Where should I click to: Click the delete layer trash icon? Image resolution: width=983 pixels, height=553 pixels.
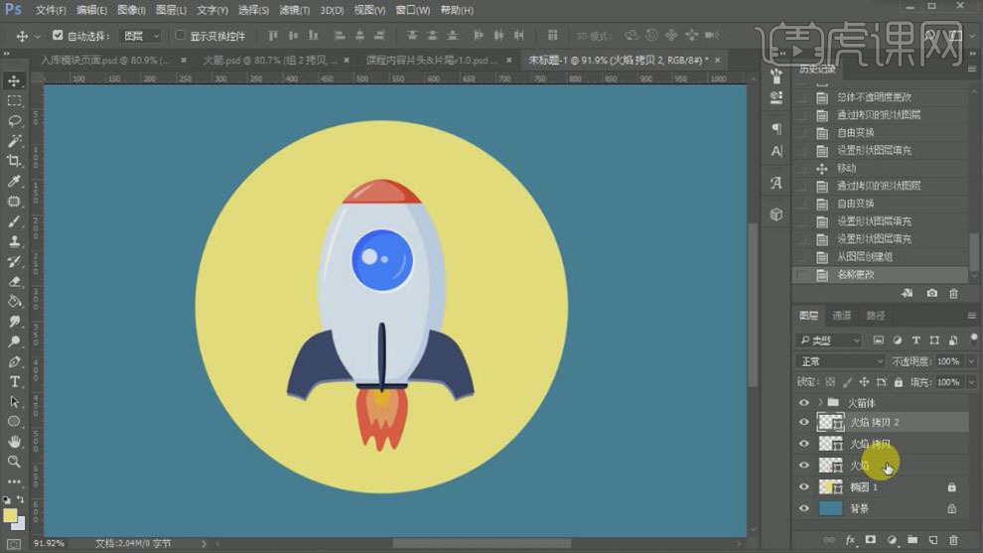coord(952,540)
